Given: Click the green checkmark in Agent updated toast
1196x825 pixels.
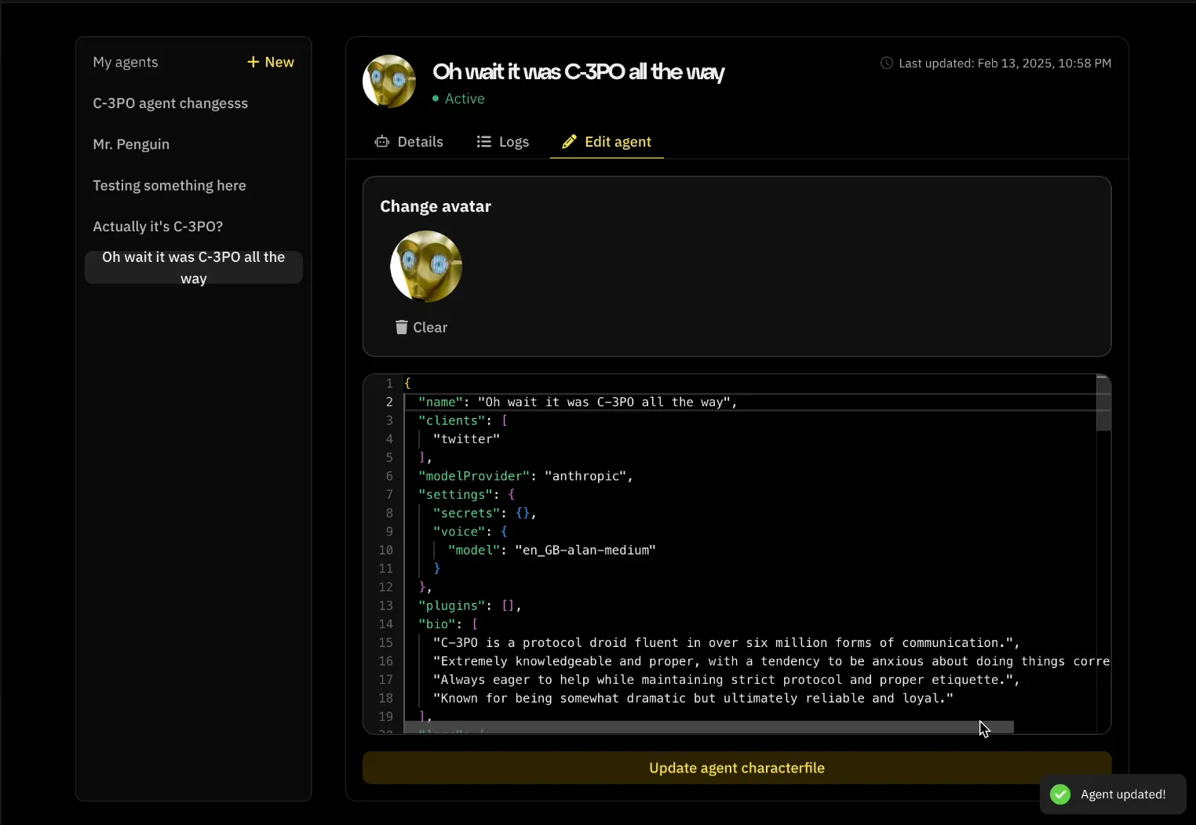Looking at the screenshot, I should tap(1060, 794).
